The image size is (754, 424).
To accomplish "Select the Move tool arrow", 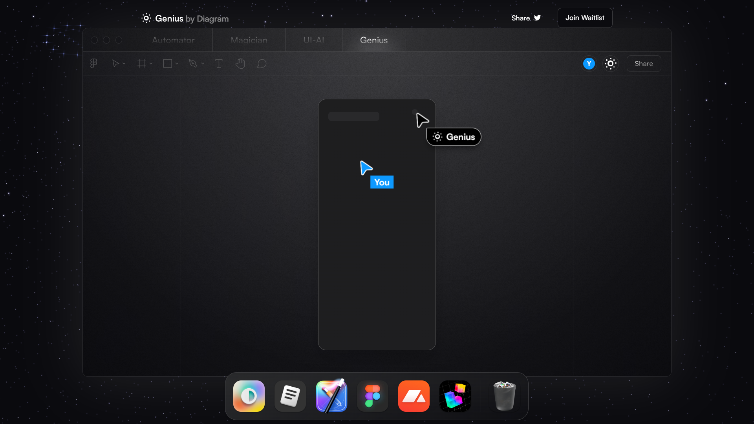I will (x=115, y=64).
